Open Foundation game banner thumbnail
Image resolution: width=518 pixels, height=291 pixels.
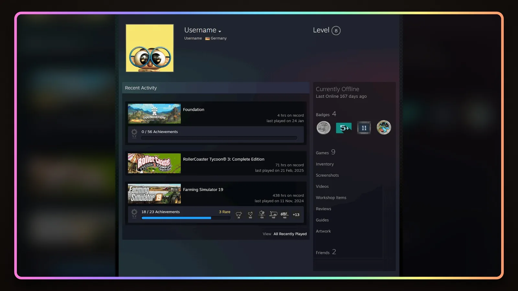click(154, 113)
